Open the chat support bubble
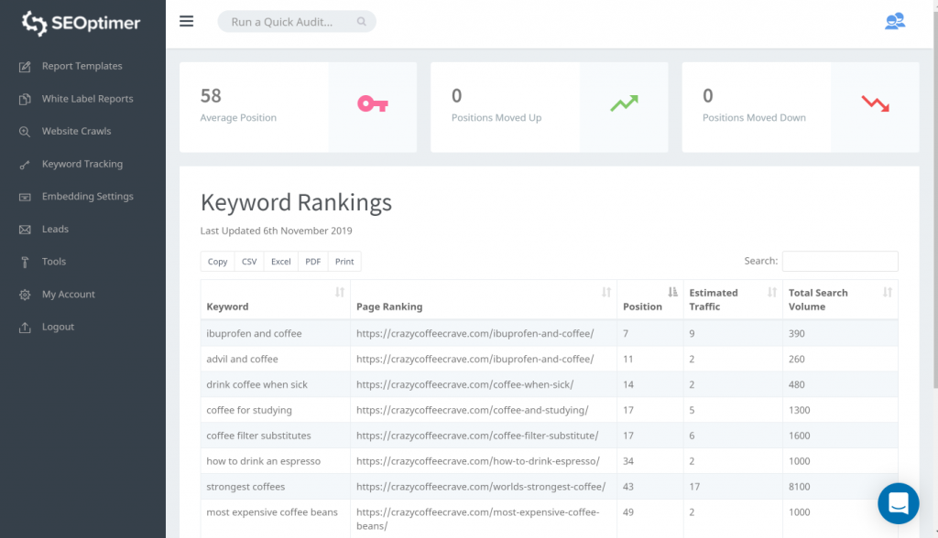This screenshot has height=538, width=938. (x=898, y=503)
